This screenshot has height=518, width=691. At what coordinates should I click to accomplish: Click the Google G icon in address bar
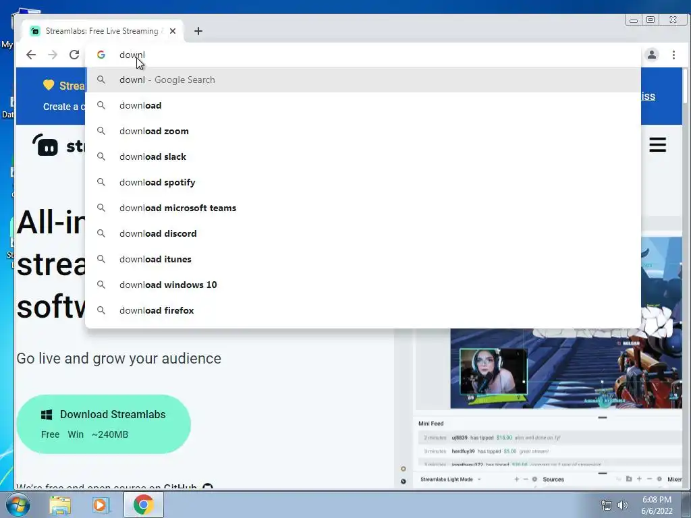coord(101,55)
